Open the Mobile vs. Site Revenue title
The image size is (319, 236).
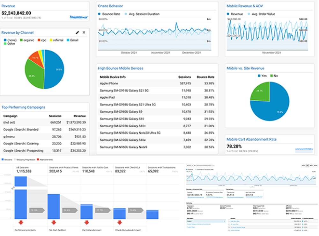click(246, 68)
